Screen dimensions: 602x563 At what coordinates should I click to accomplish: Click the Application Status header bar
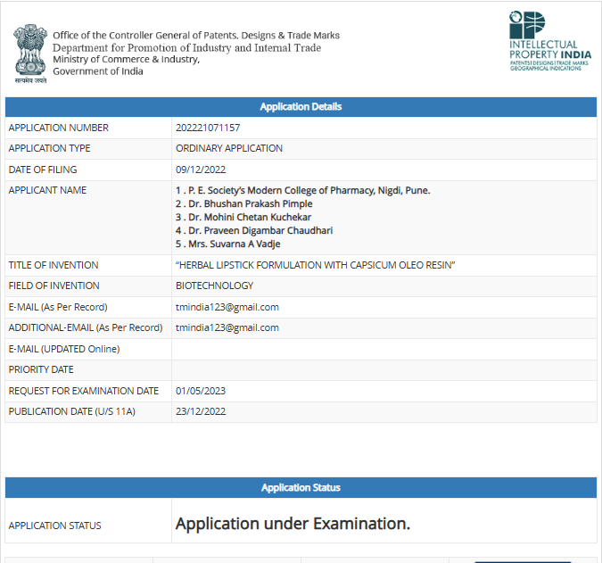tap(301, 487)
